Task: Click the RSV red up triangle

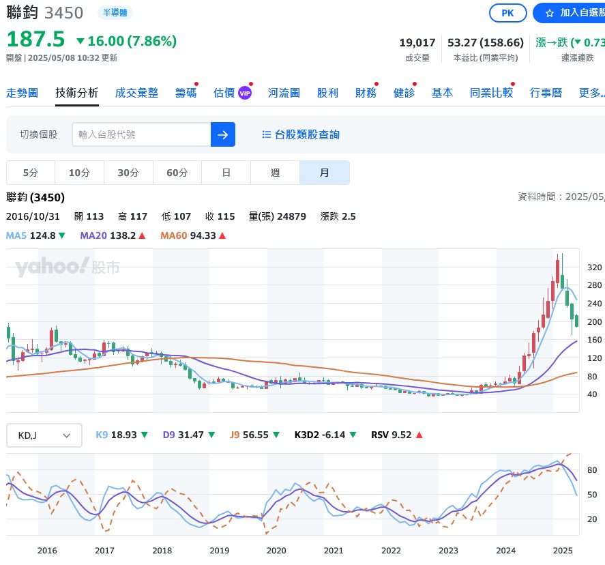Action: coord(419,435)
